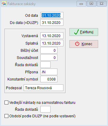Click the Běžný účet number field
Screen dimensions: 108x126
(x=49, y=50)
